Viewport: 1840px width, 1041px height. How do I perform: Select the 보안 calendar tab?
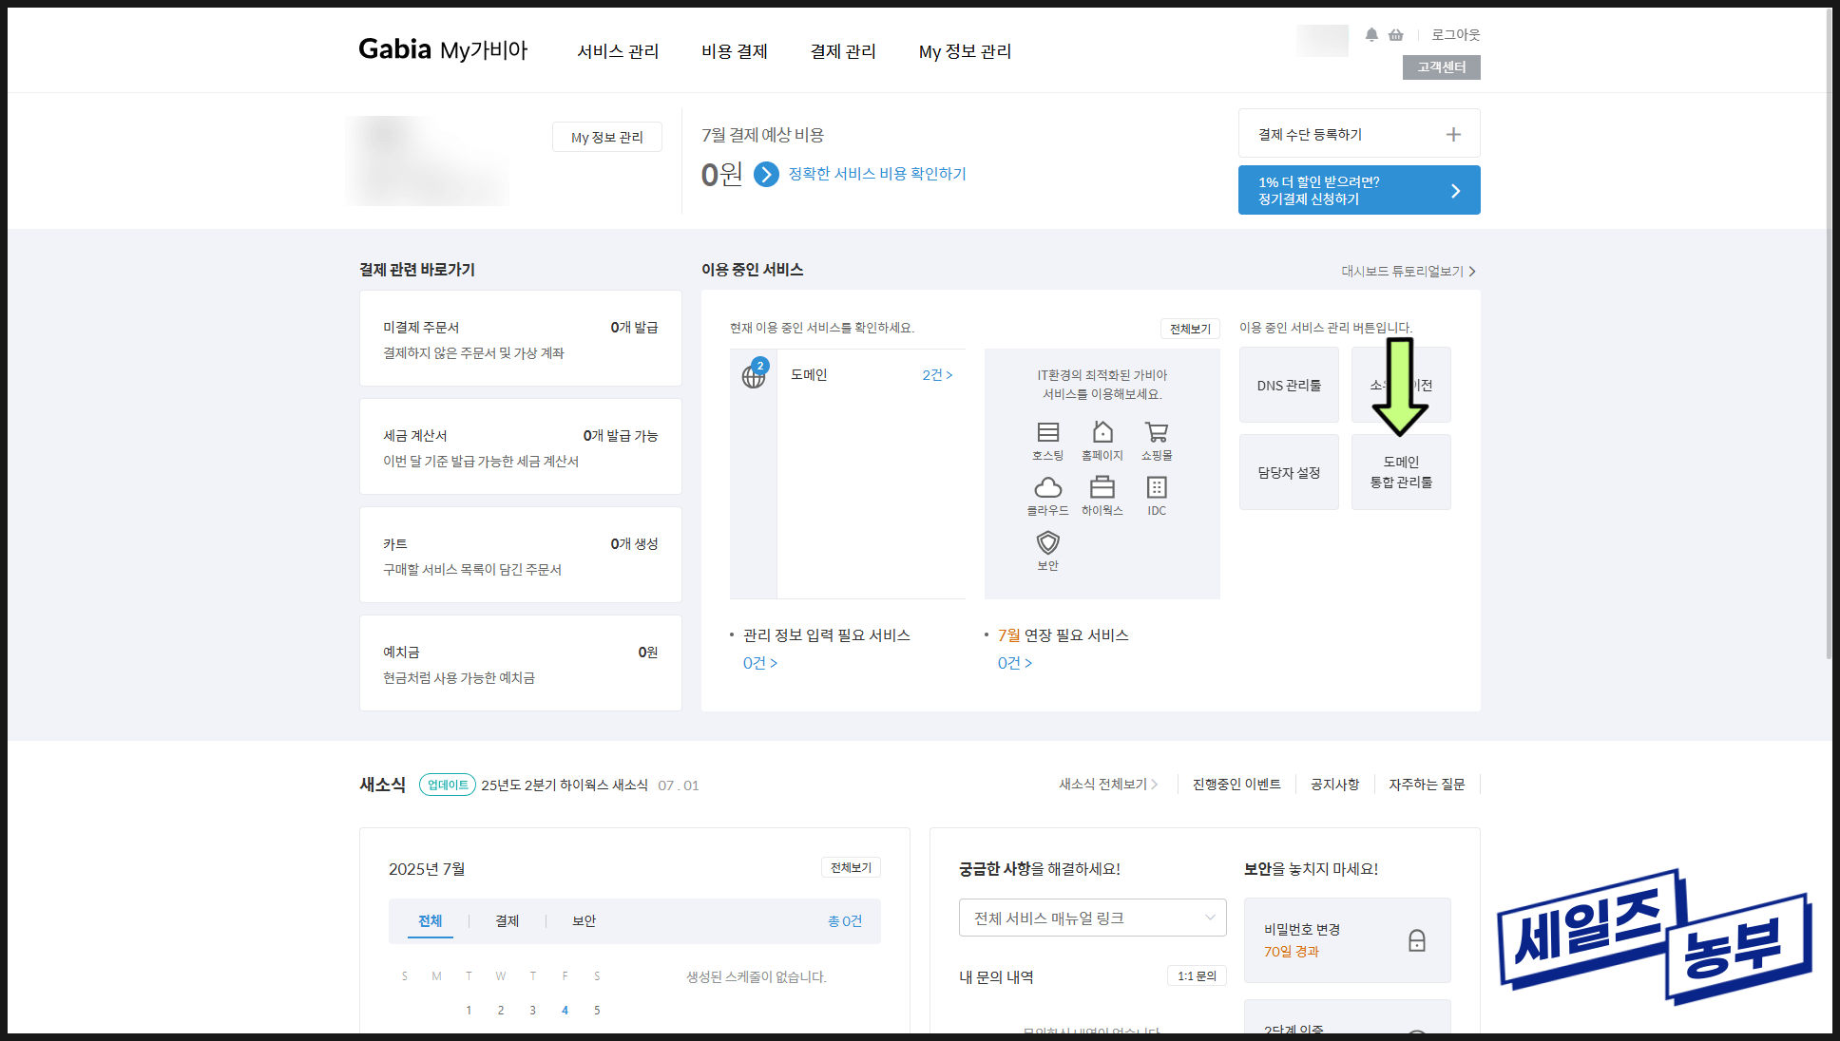(x=584, y=920)
